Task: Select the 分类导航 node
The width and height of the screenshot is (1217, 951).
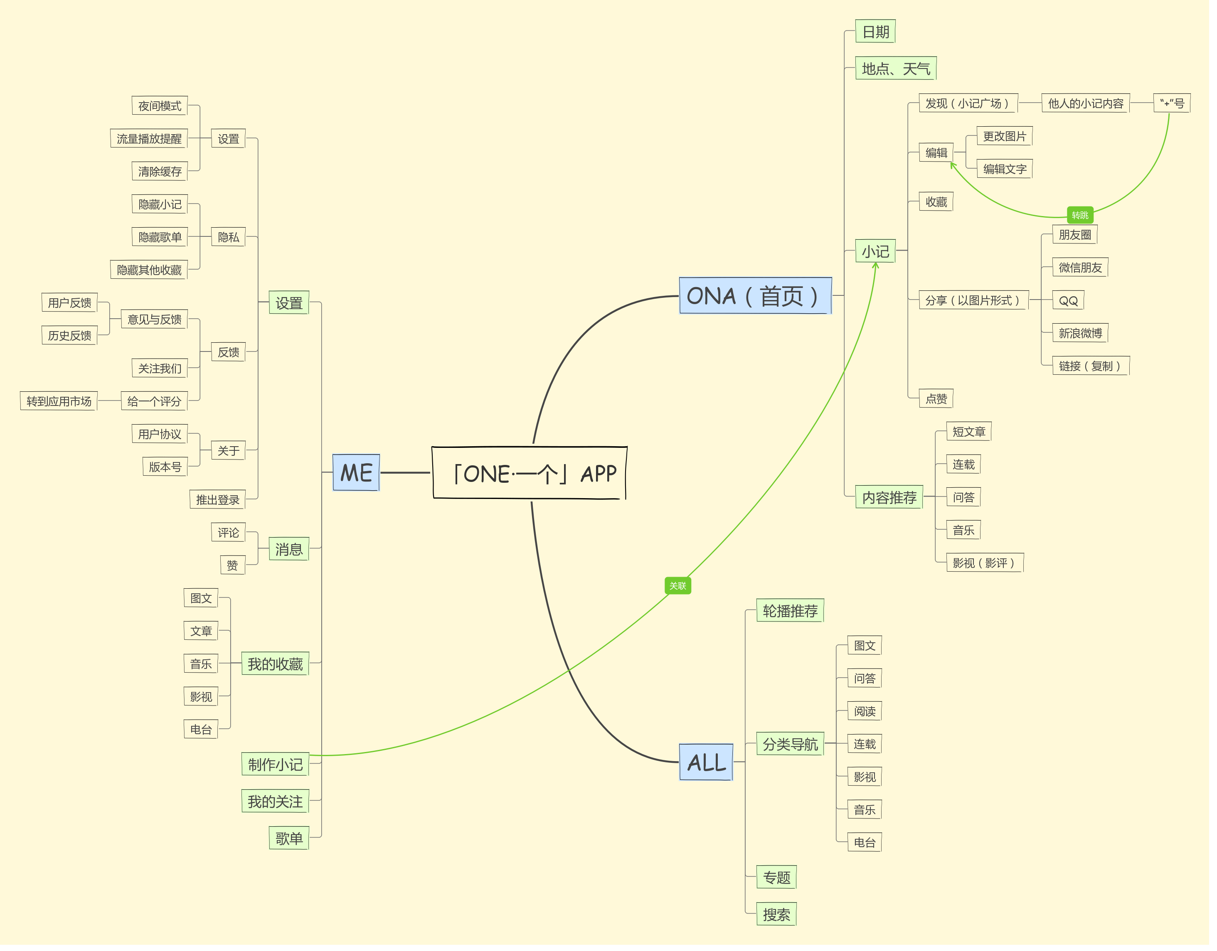Action: coord(795,748)
